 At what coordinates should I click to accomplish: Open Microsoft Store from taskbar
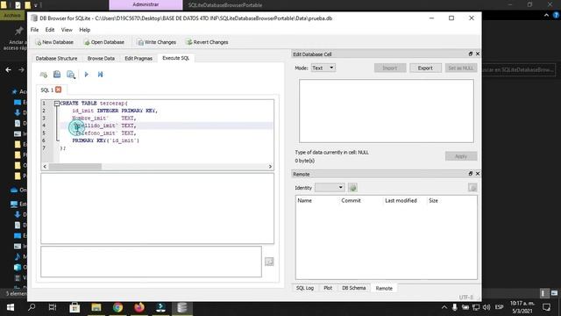pyautogui.click(x=75, y=307)
